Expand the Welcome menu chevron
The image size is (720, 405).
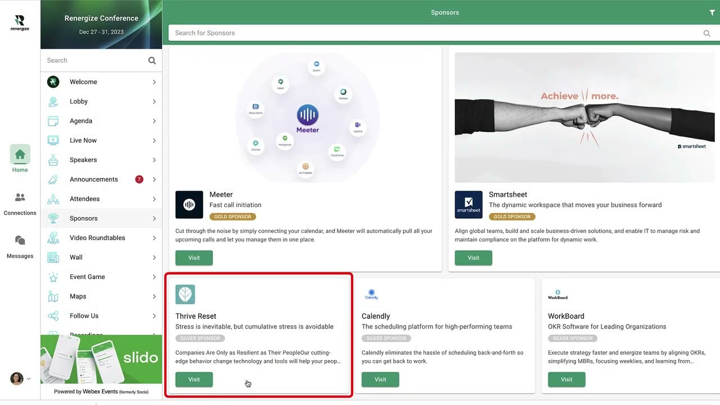click(x=154, y=82)
